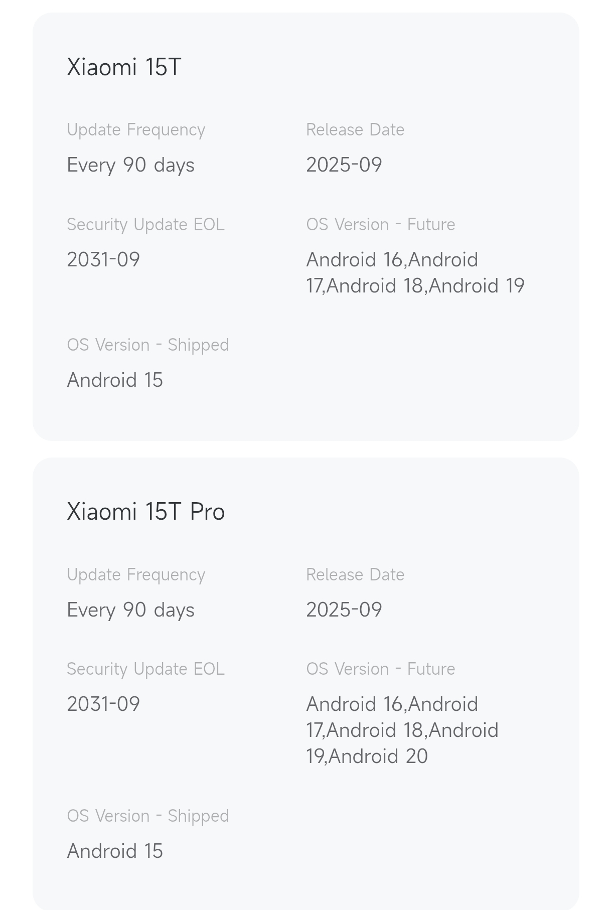Click the Xiaomi 15T Pro card title
The image size is (612, 910).
(145, 512)
